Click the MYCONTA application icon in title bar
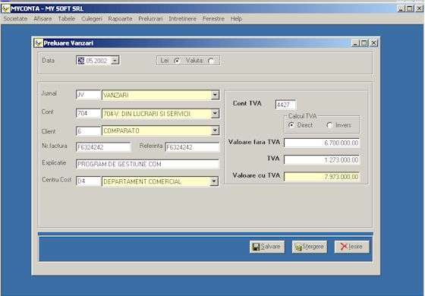Viewport: 425px width, 296px height. pyautogui.click(x=5, y=8)
